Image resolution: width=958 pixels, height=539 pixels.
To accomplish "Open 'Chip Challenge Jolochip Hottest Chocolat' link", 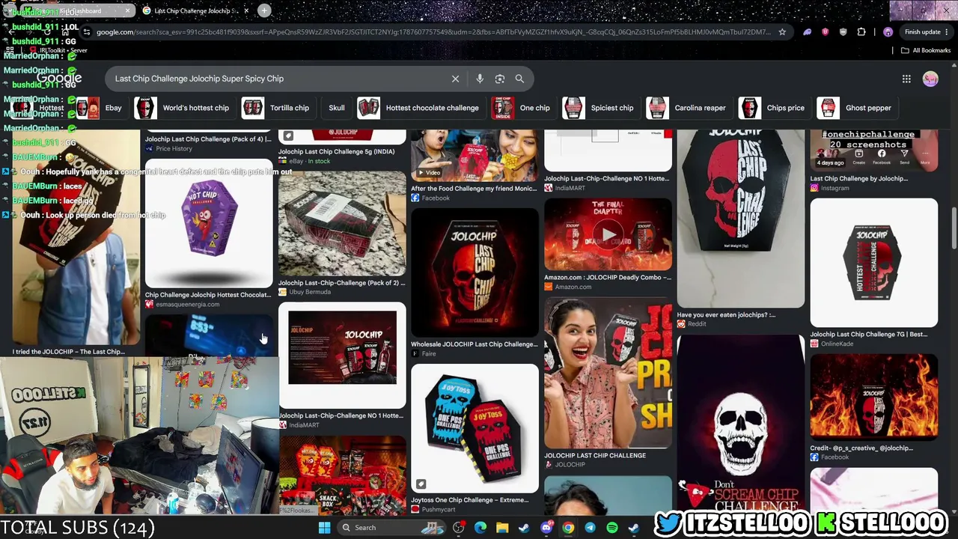I will tap(208, 295).
